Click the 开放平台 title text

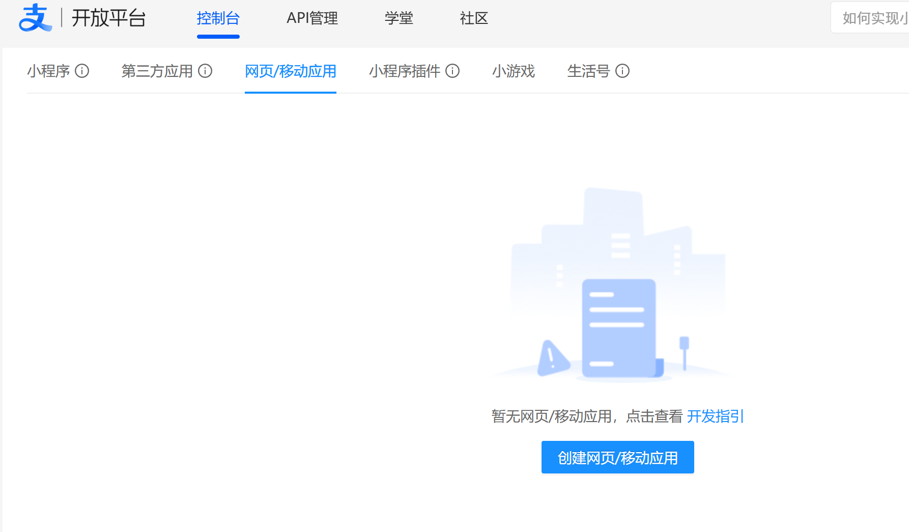(108, 18)
